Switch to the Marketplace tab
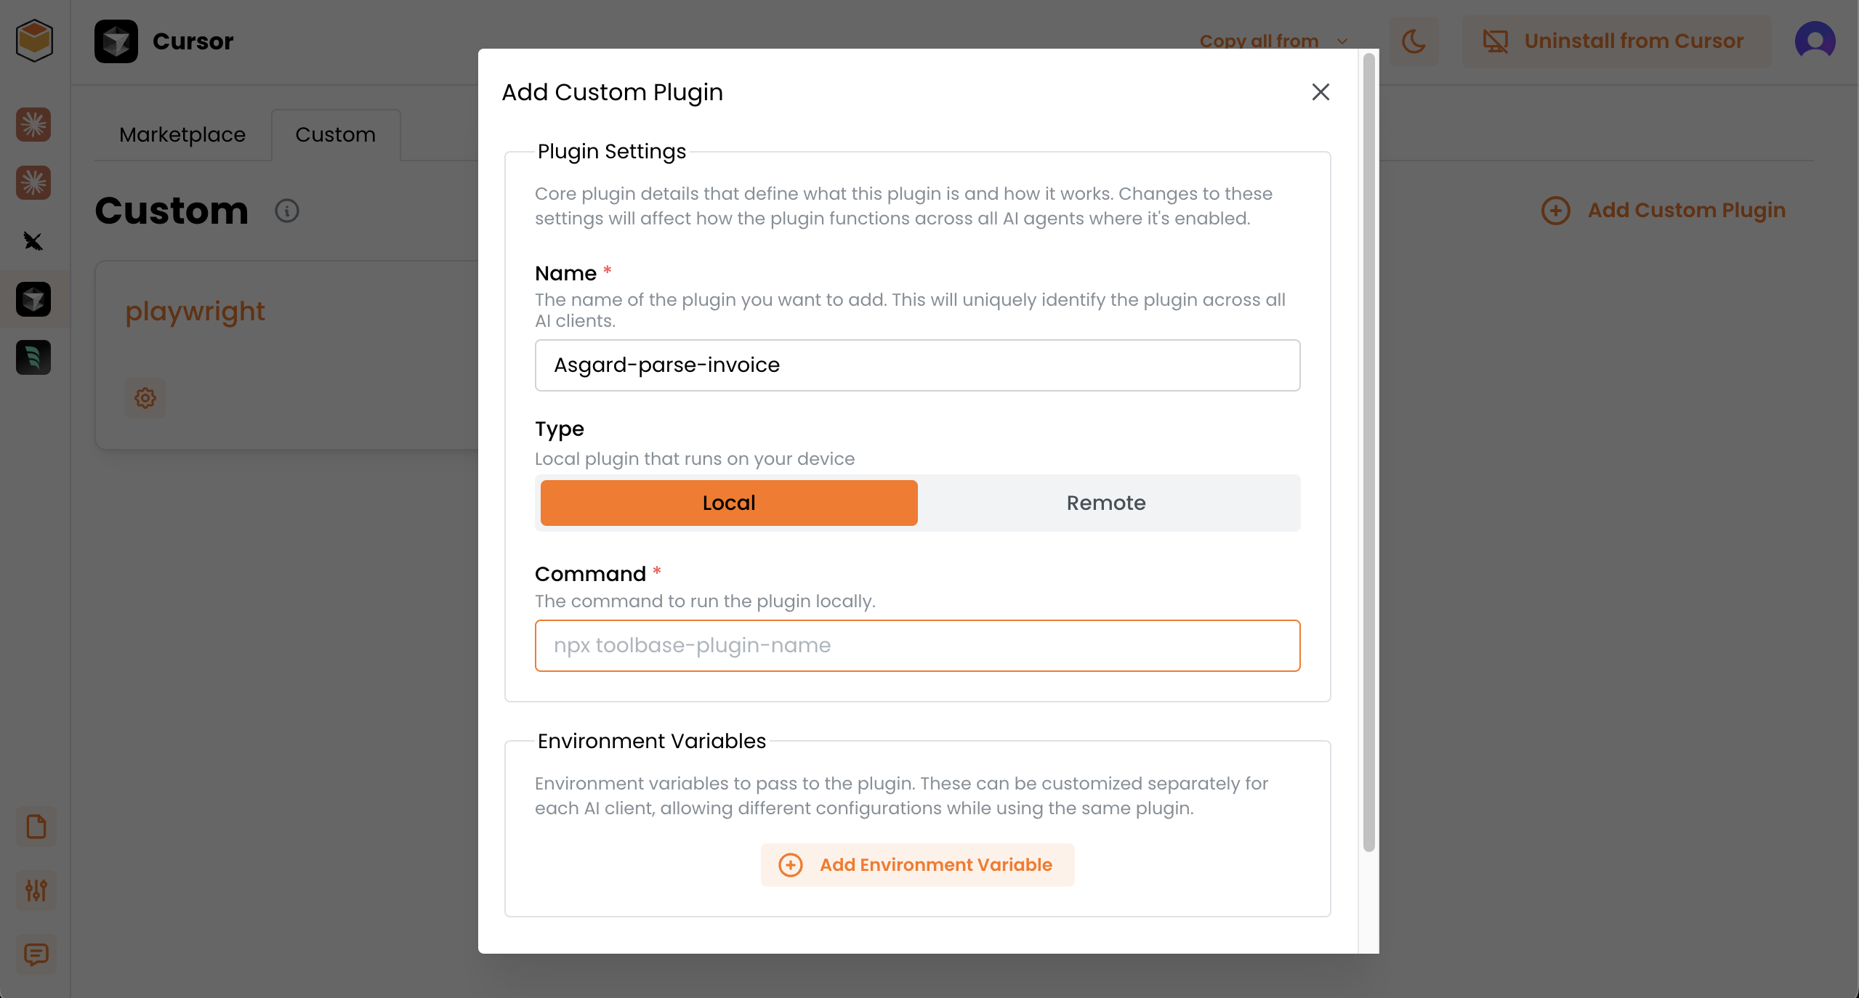 pos(182,135)
